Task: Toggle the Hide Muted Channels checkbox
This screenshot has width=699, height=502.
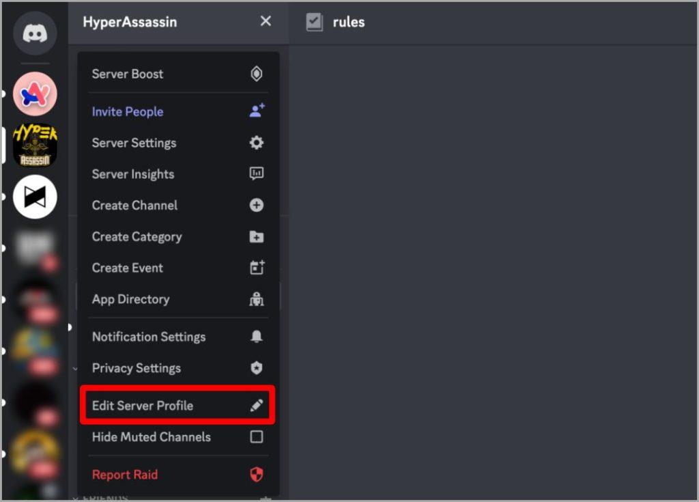Action: [x=257, y=436]
